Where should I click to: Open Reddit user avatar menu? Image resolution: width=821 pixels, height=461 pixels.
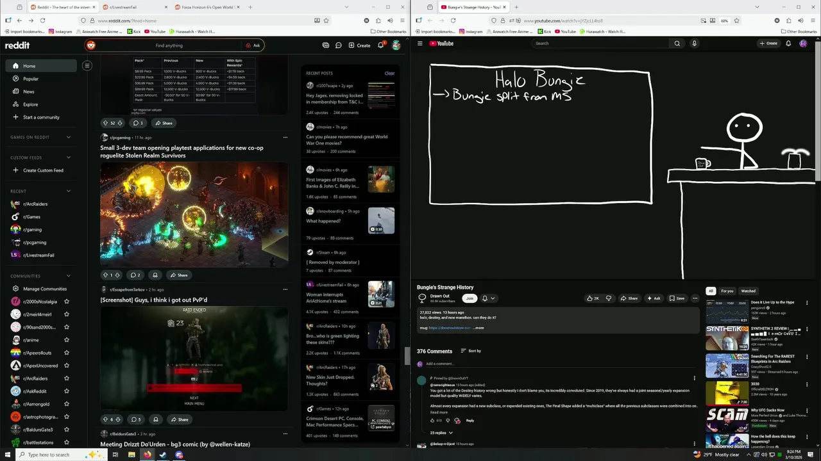pos(396,45)
